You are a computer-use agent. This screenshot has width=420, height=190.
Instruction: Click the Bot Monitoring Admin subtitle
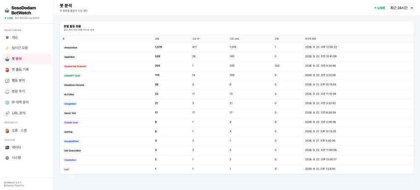[27, 18]
